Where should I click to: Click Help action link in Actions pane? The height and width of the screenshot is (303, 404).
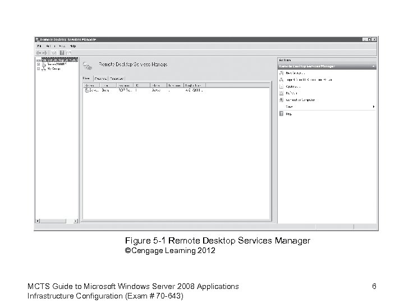[x=289, y=114]
